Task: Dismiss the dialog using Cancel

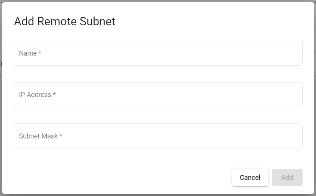Action: click(x=250, y=177)
